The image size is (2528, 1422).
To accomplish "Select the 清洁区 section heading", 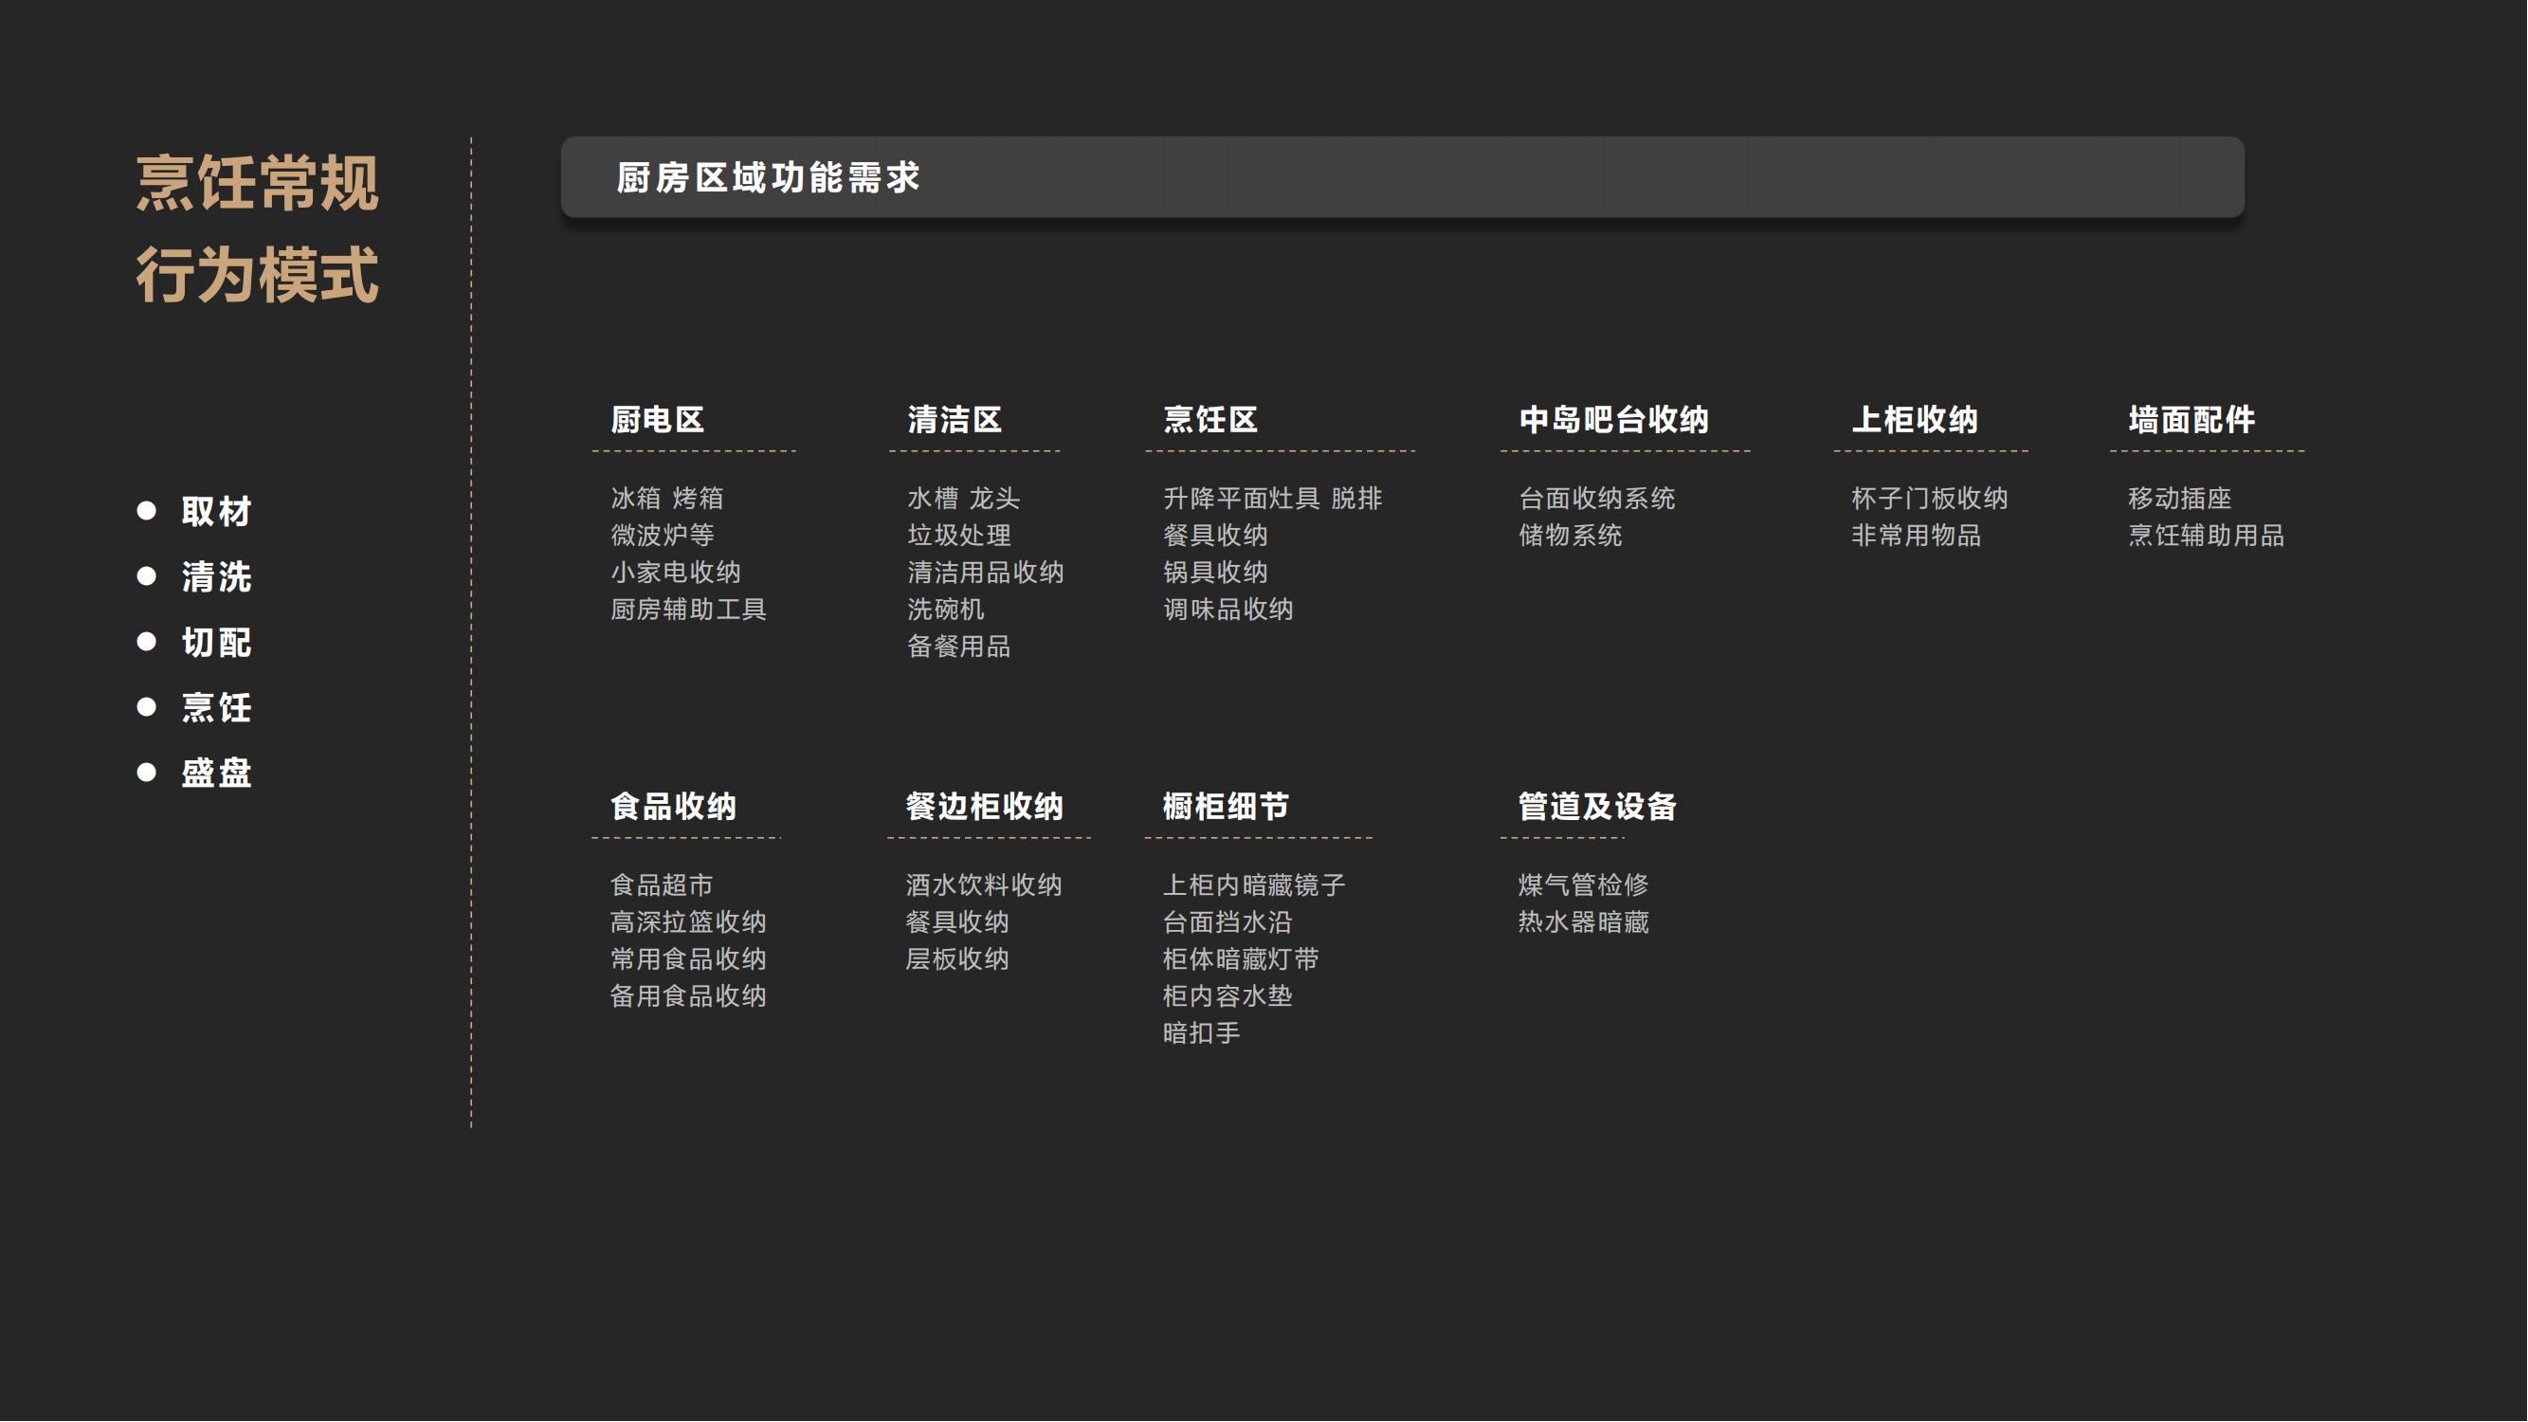I will (x=954, y=420).
